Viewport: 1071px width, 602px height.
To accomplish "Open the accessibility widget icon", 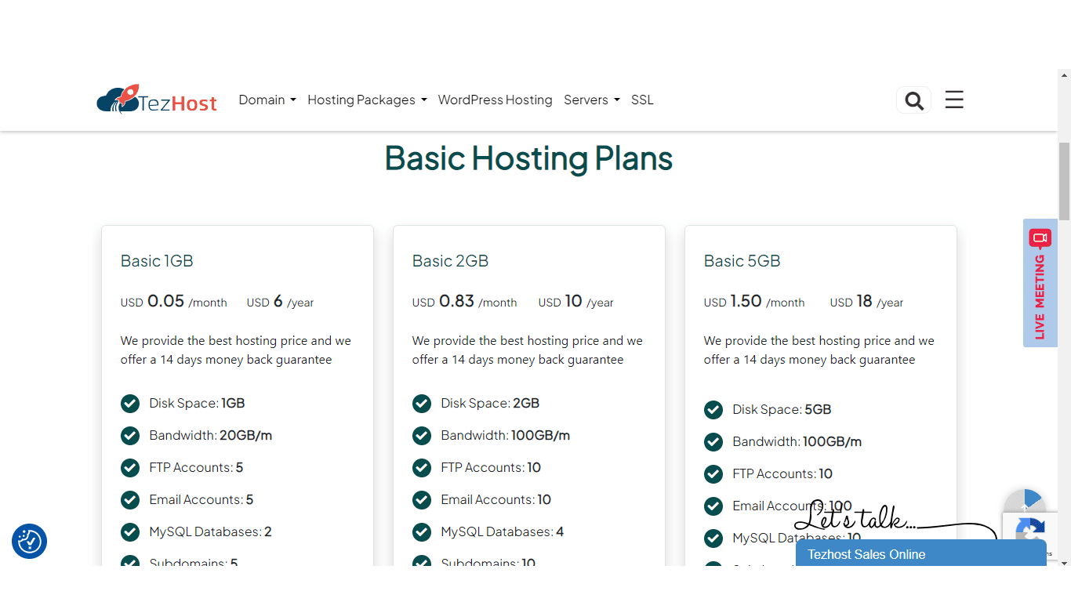I will [29, 541].
